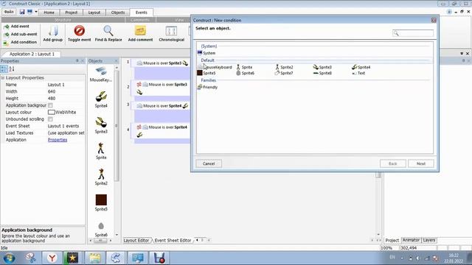Click the Application 2 : Layout 1 tab
Image resolution: width=472 pixels, height=265 pixels.
[32, 54]
